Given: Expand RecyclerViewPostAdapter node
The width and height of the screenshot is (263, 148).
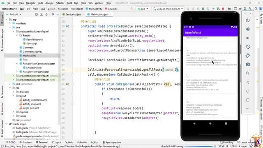Looking at the screenshot, I should [17, 72].
